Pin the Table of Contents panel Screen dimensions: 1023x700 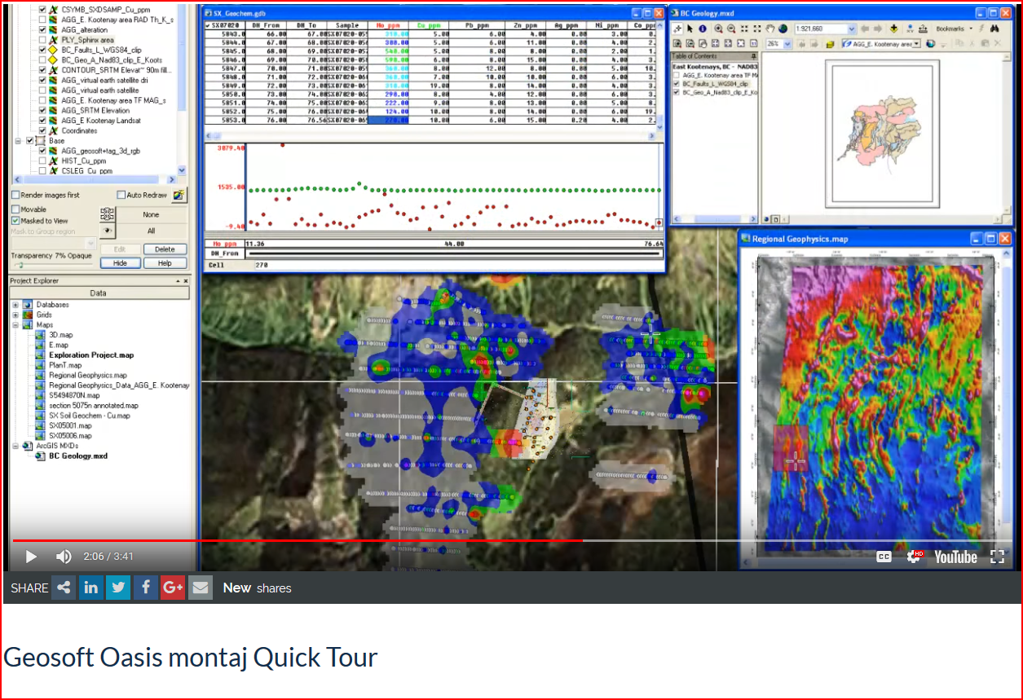click(756, 56)
